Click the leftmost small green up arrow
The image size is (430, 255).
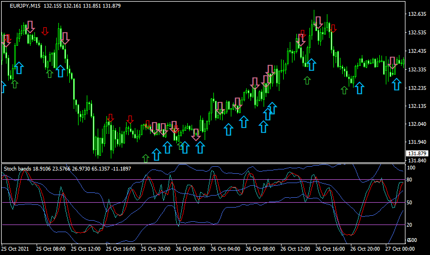coord(15,83)
